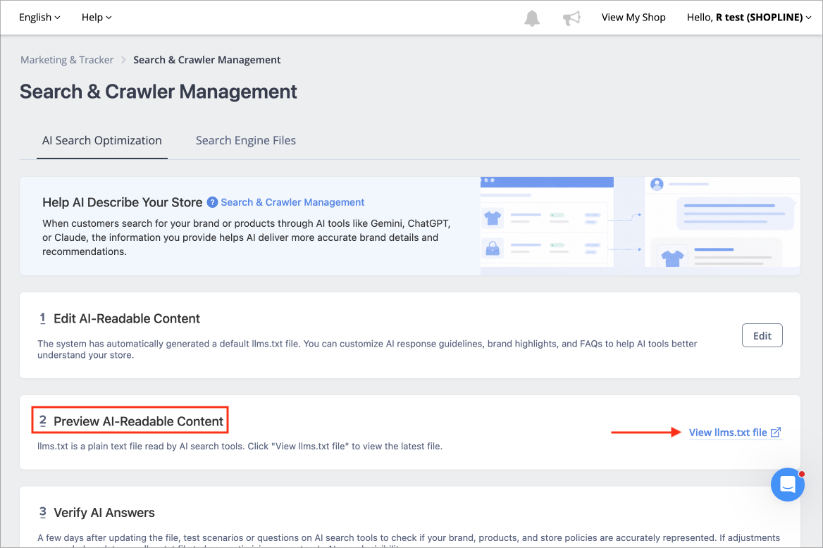Open the announcements megaphone icon

571,18
